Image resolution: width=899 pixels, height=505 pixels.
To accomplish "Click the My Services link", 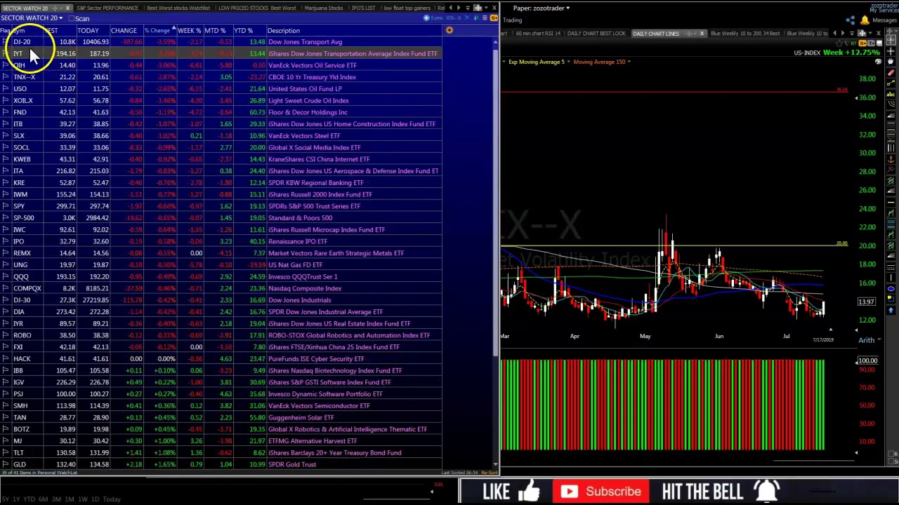I will pos(883,11).
